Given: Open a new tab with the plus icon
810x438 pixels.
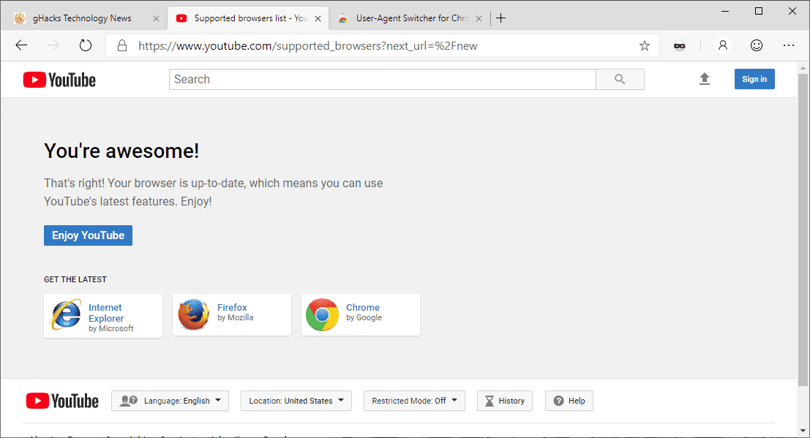Looking at the screenshot, I should coord(500,18).
